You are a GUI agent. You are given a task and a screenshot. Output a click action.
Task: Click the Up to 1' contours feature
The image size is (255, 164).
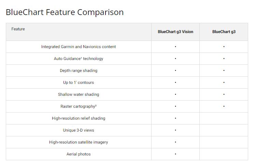coord(79,83)
